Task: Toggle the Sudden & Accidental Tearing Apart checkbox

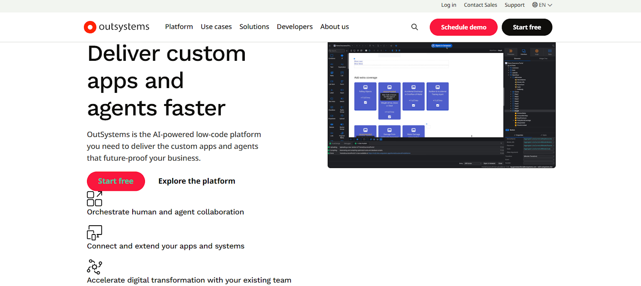Action: [x=437, y=105]
